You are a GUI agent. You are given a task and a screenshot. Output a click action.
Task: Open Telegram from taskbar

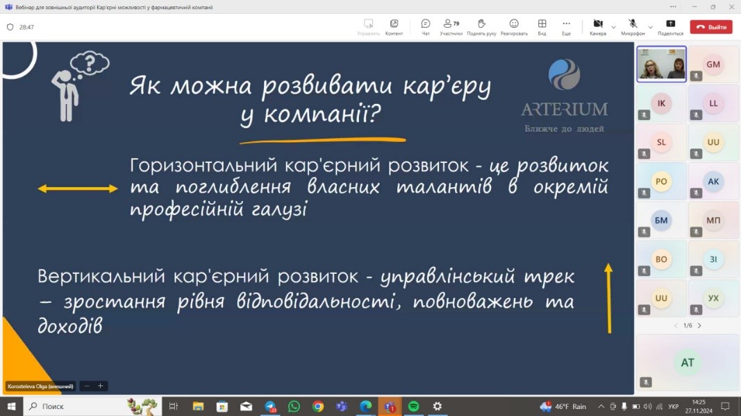(x=270, y=406)
